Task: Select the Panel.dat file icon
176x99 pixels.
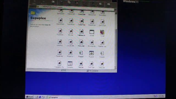Action: [x=59, y=52]
